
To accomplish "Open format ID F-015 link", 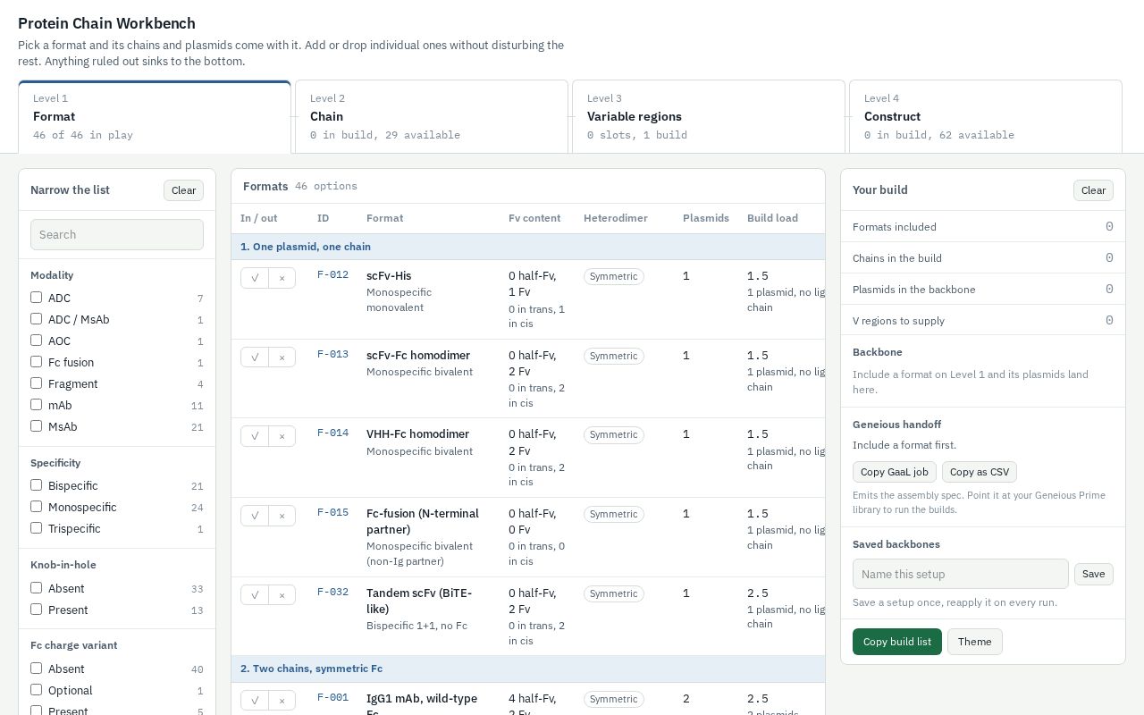I will tap(332, 513).
